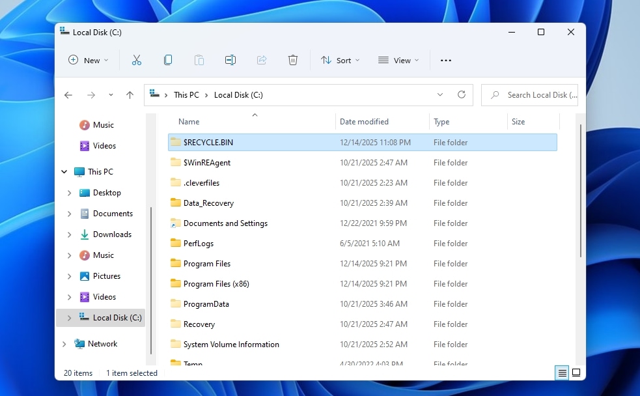
Task: Create an item with the New button
Action: point(87,59)
